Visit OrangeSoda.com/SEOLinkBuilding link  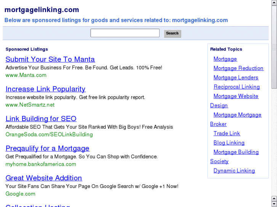[x=49, y=134]
